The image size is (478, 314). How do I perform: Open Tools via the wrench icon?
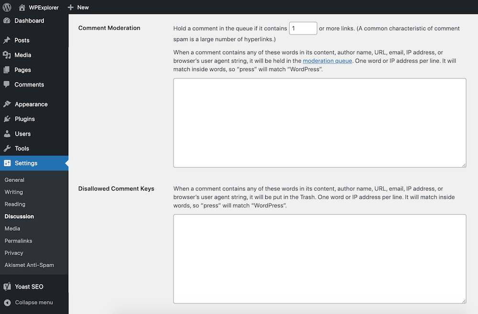(x=8, y=148)
